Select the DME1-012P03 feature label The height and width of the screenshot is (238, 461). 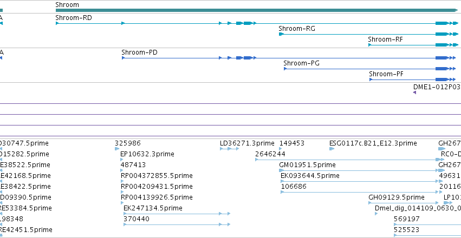pyautogui.click(x=437, y=87)
